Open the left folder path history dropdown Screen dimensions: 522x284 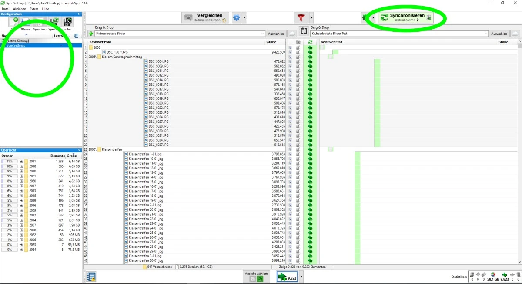(262, 34)
